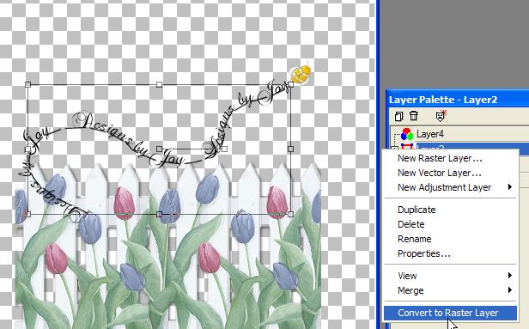Click the Create Layer icon in Layer Palette
This screenshot has width=529, height=329.
pos(398,117)
